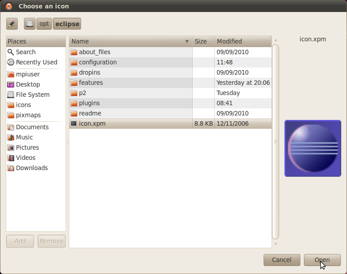Sort files by the Name column

[x=130, y=41]
